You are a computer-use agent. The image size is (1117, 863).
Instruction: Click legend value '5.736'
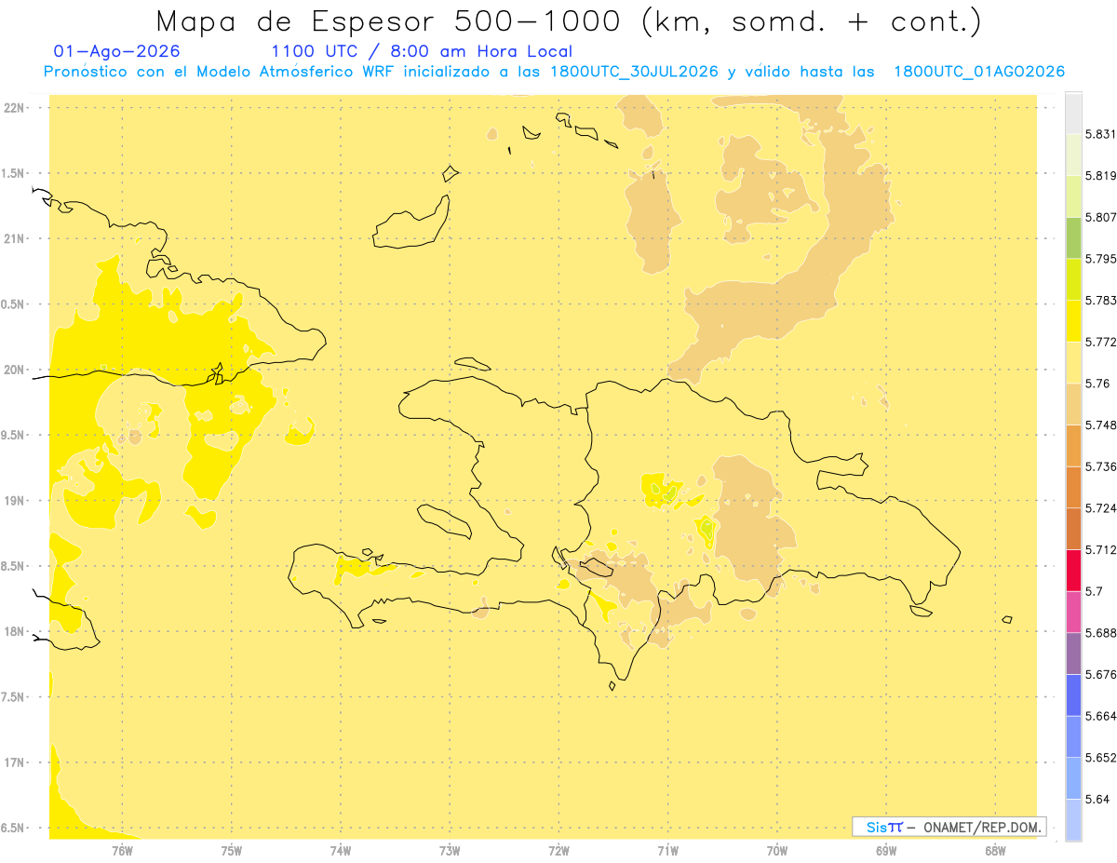point(1101,466)
